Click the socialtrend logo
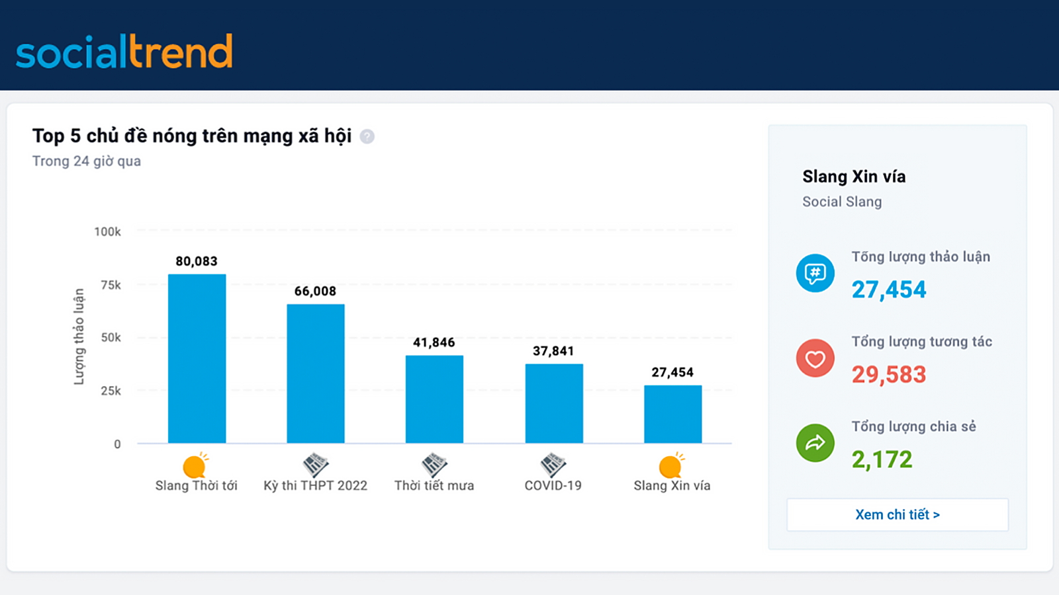The width and height of the screenshot is (1059, 595). (x=124, y=52)
